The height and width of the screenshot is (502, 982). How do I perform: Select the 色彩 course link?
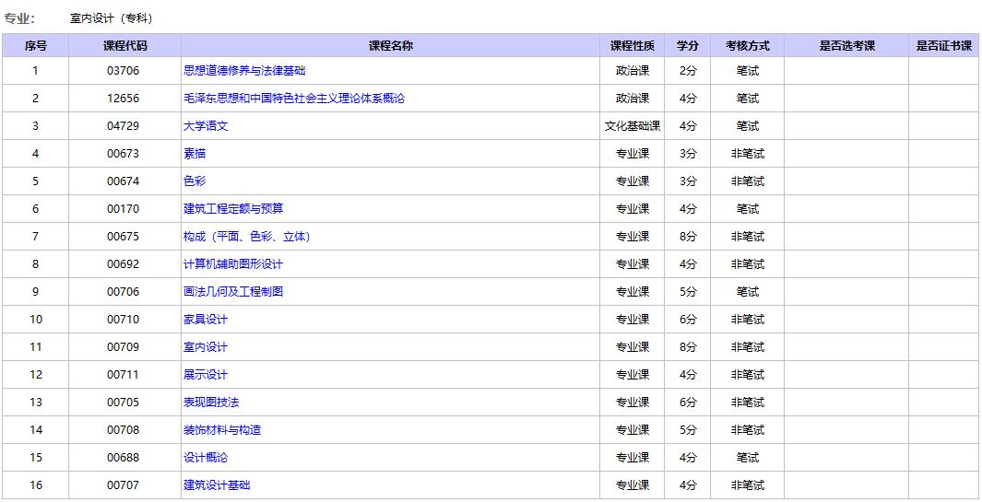195,181
